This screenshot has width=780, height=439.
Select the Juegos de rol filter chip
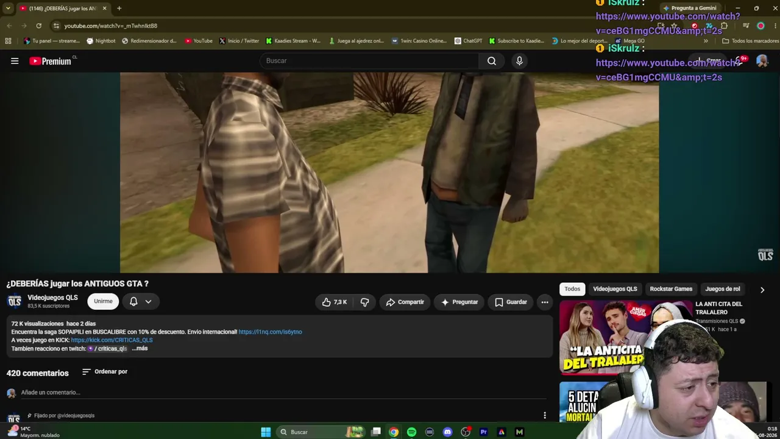(723, 289)
